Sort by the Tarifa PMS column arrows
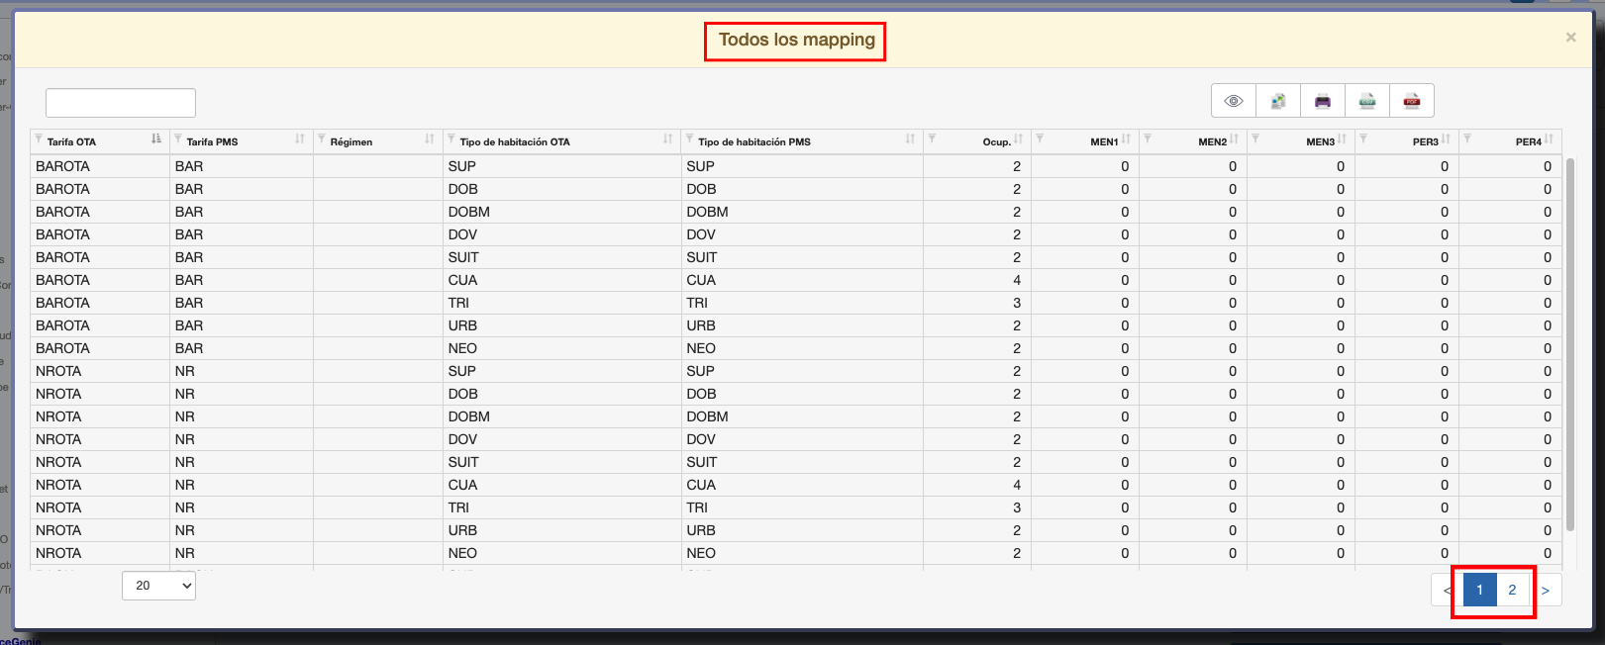Viewport: 1605px width, 645px height. click(x=300, y=139)
